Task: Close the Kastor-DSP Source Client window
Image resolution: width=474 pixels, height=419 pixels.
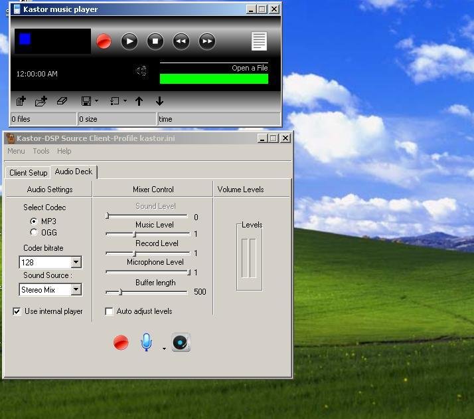Action: (x=285, y=138)
